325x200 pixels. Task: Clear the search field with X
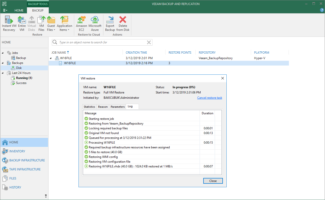coord(149,42)
